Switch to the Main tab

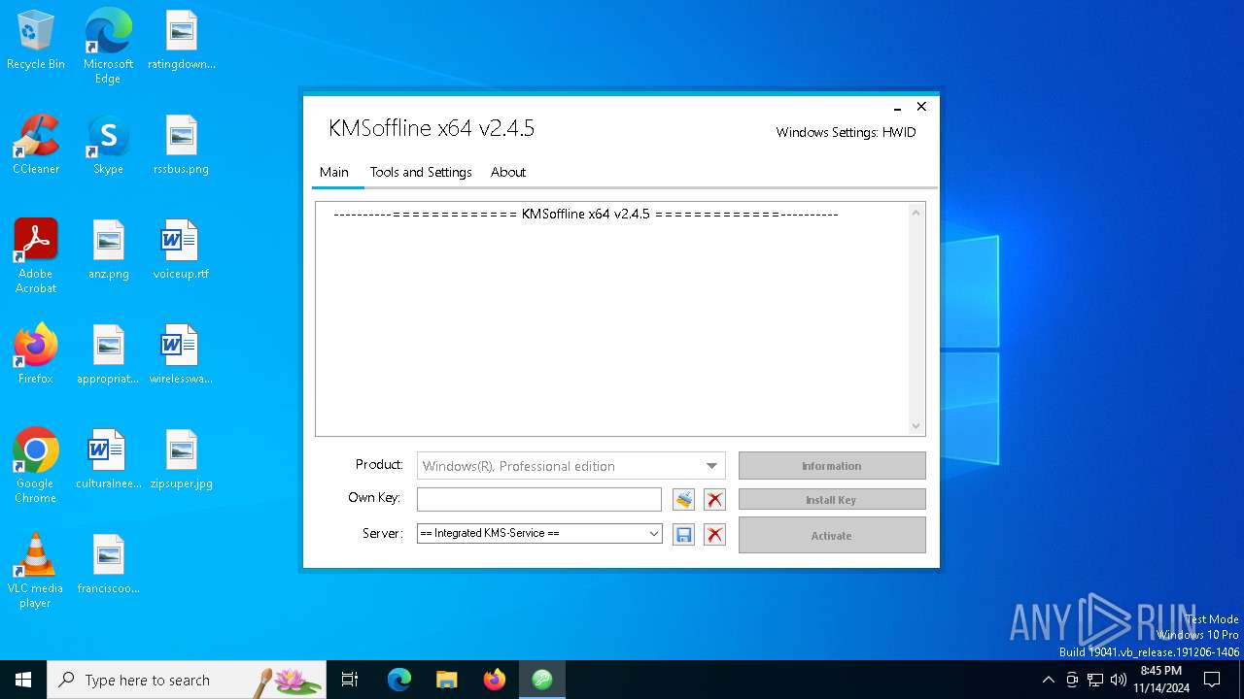[334, 172]
